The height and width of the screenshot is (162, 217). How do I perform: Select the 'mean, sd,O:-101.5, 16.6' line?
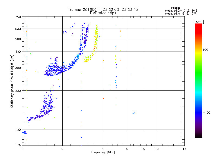pyautogui.click(x=181, y=11)
